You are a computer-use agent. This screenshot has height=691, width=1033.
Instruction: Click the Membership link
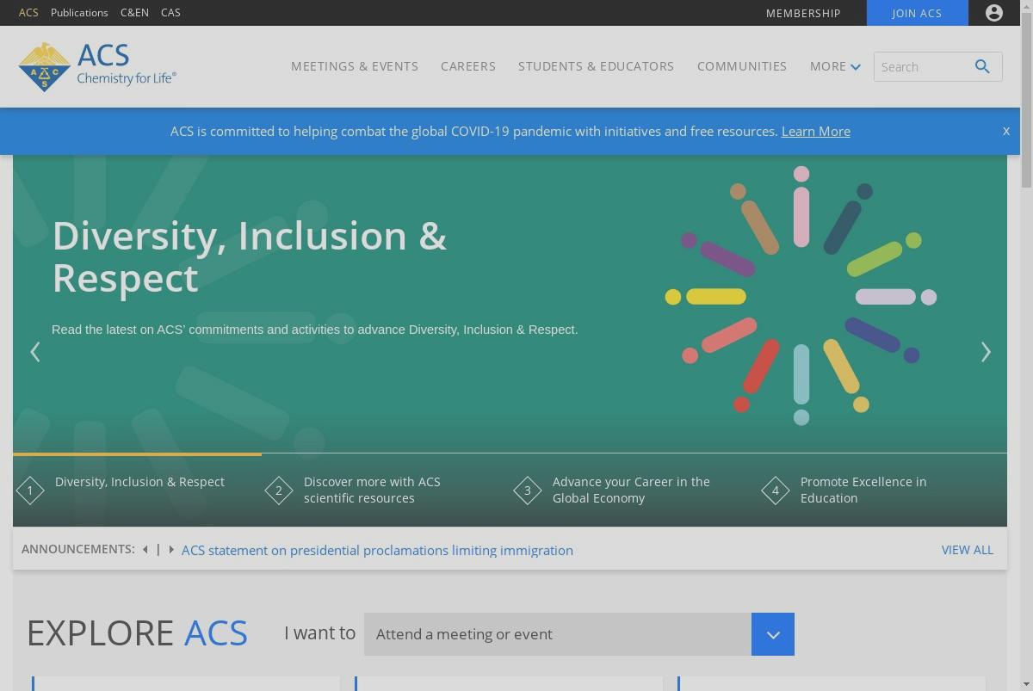pyautogui.click(x=803, y=13)
